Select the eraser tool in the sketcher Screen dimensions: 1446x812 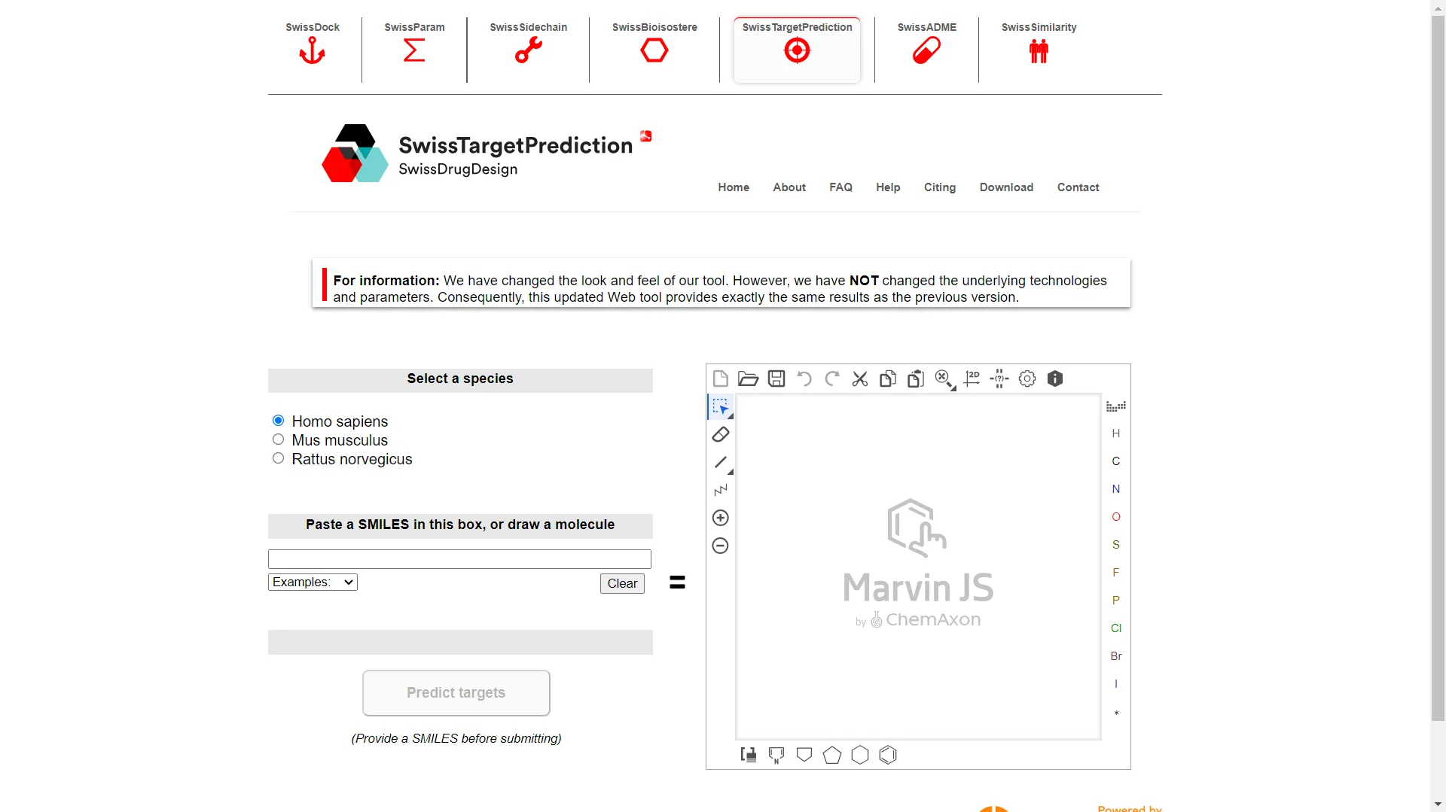tap(720, 434)
